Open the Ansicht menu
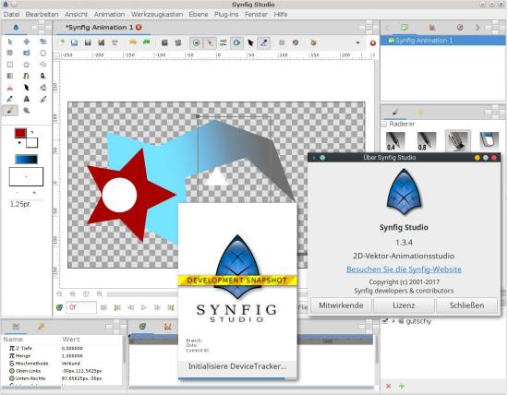 click(76, 14)
